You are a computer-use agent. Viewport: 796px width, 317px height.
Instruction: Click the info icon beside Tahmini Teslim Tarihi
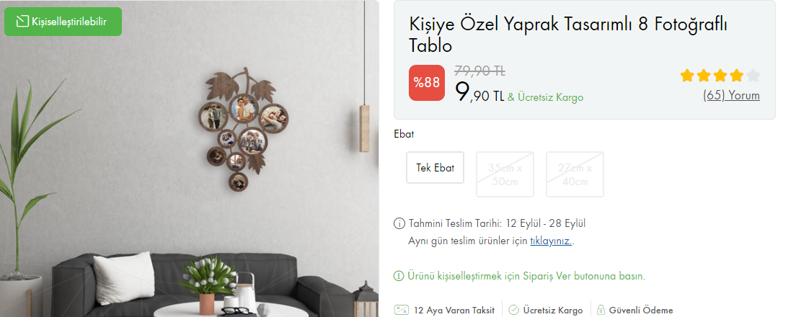pyautogui.click(x=399, y=223)
